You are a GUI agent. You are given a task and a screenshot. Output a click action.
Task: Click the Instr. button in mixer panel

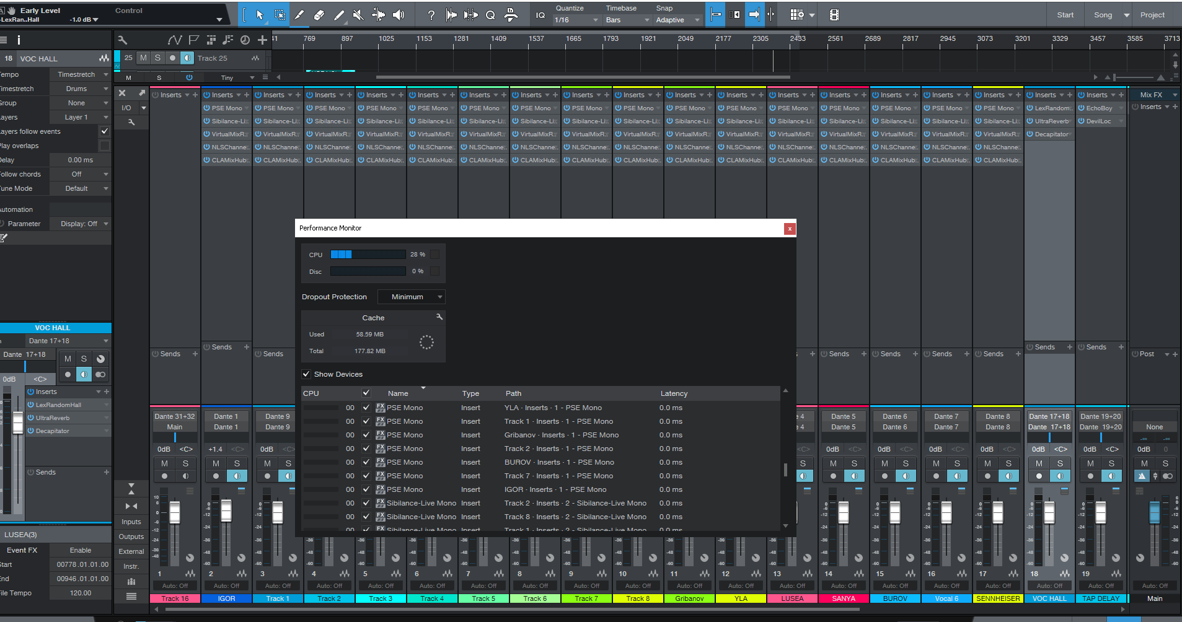[x=131, y=566]
